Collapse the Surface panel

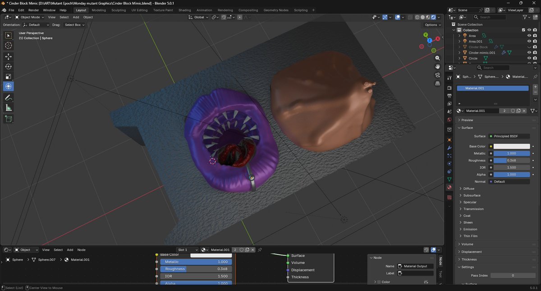tap(498, 128)
